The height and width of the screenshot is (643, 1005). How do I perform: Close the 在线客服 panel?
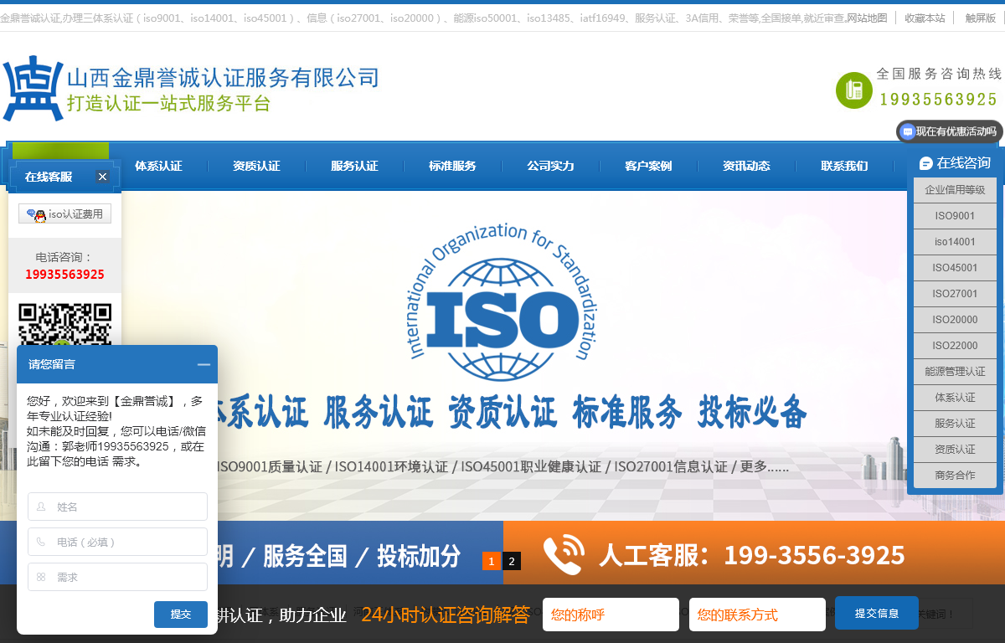[102, 177]
